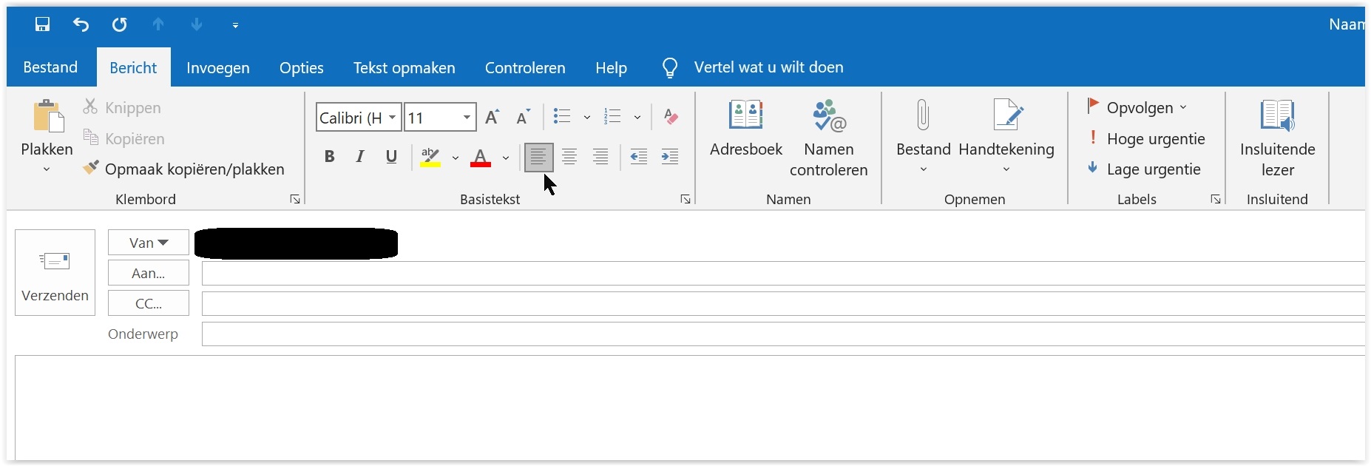This screenshot has height=466, width=1371.
Task: Toggle center text alignment
Action: pos(569,157)
